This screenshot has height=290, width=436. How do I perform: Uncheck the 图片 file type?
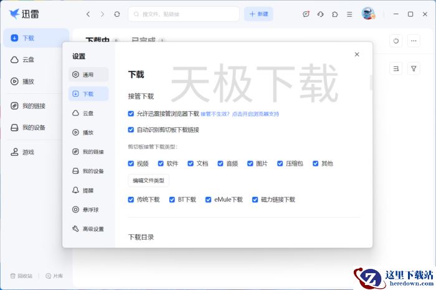click(x=250, y=163)
